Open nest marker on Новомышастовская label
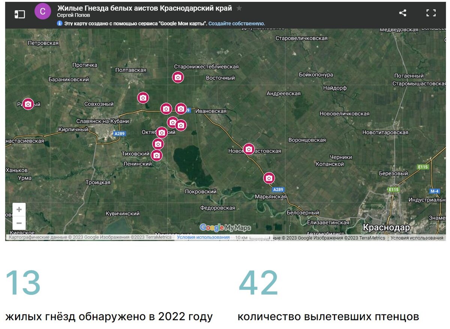The height and width of the screenshot is (329, 450). (x=249, y=149)
